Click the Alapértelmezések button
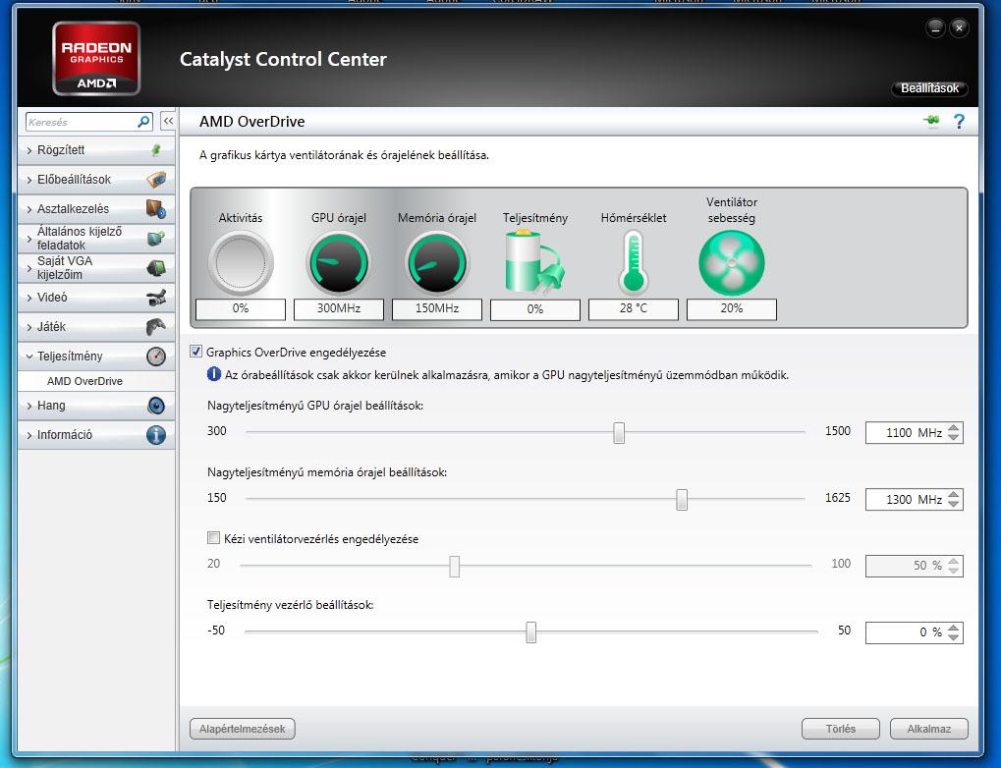The width and height of the screenshot is (1001, 768). pos(242,729)
